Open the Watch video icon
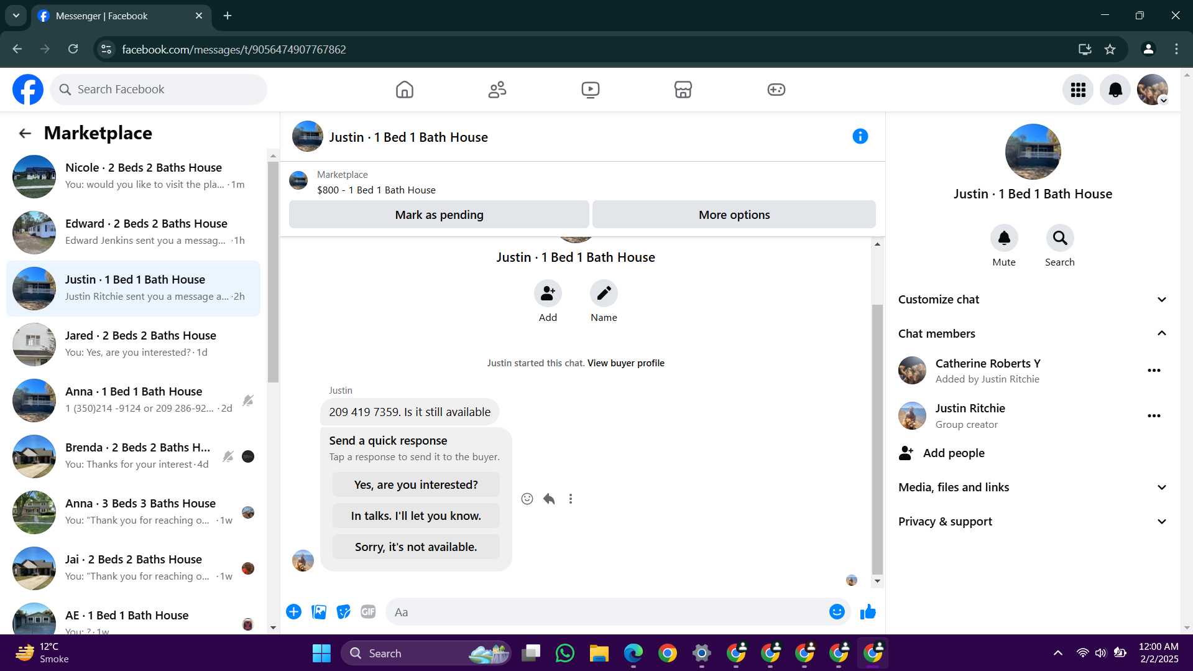This screenshot has width=1193, height=671. click(x=590, y=90)
